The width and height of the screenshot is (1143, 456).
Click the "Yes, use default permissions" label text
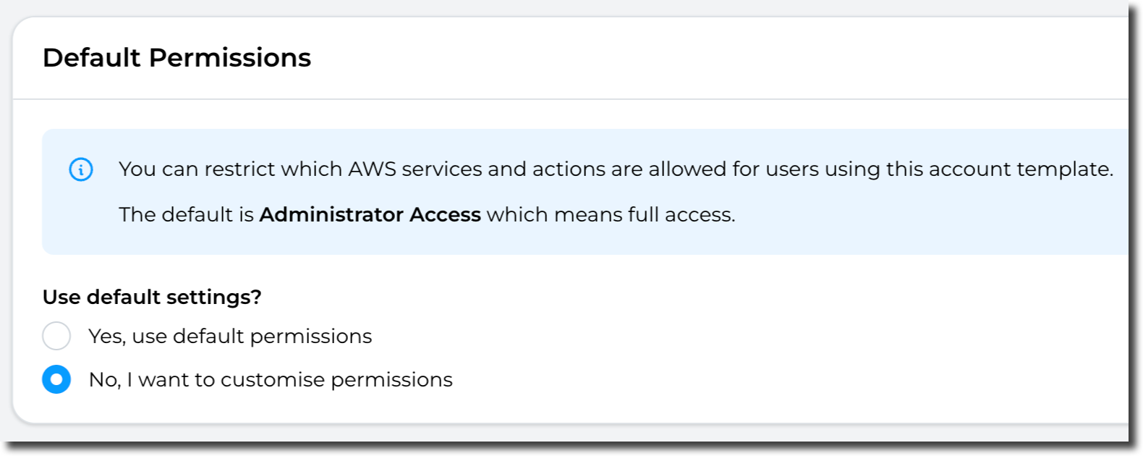pos(230,336)
